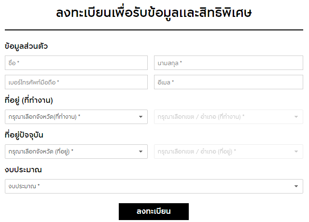
Task: Click the ที่อยู่ปัจจุบัน section heading
Action: 27,135
